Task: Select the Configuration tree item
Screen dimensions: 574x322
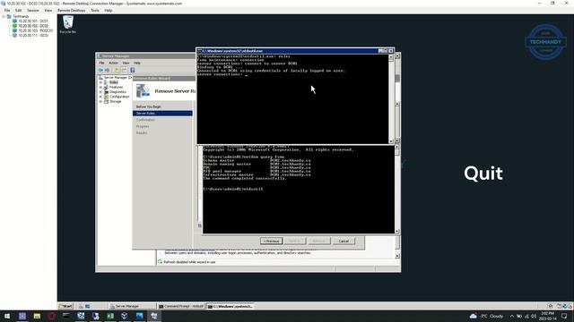Action: pyautogui.click(x=119, y=97)
